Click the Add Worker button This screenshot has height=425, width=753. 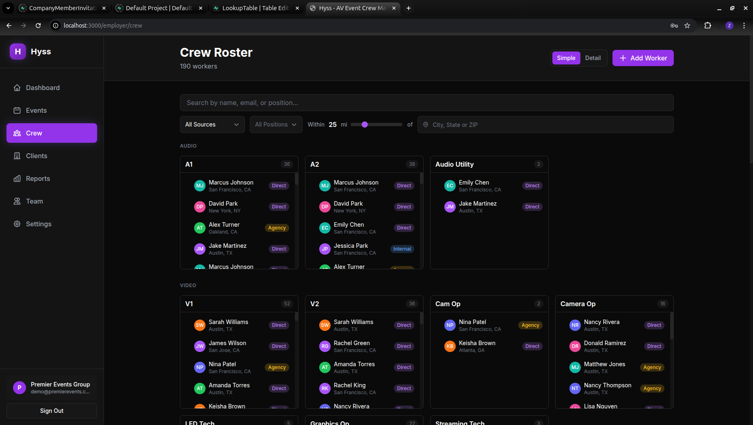[x=643, y=58]
